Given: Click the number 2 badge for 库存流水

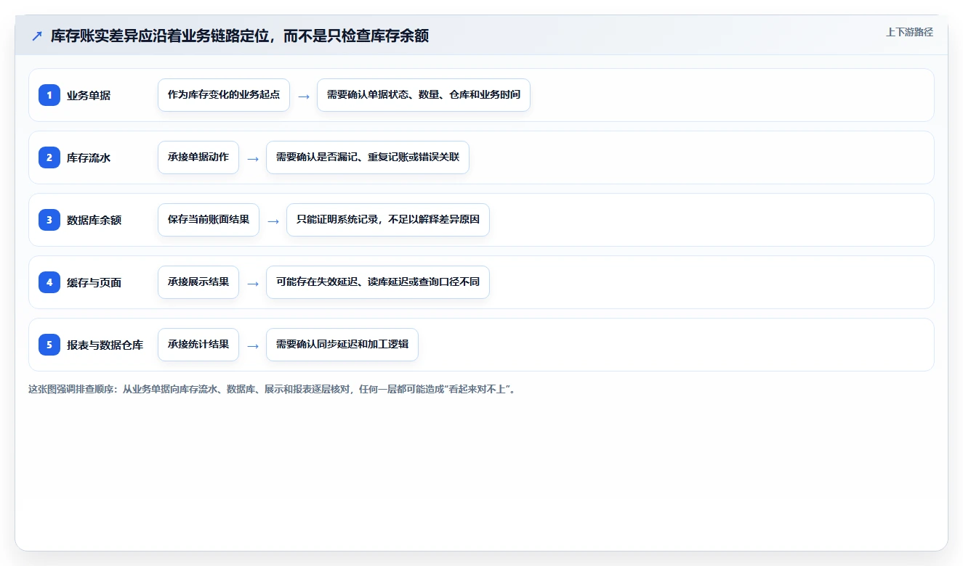Looking at the screenshot, I should click(49, 157).
